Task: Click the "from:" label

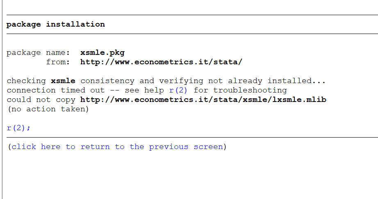Action: (x=57, y=62)
